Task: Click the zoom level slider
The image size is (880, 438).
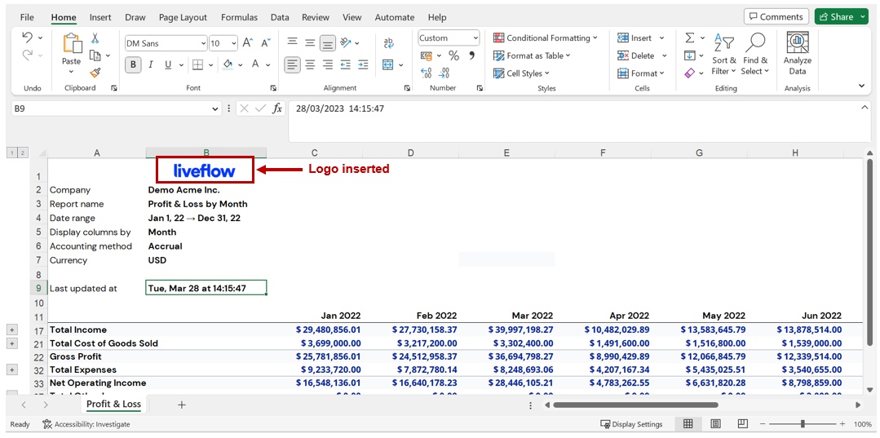Action: [803, 424]
